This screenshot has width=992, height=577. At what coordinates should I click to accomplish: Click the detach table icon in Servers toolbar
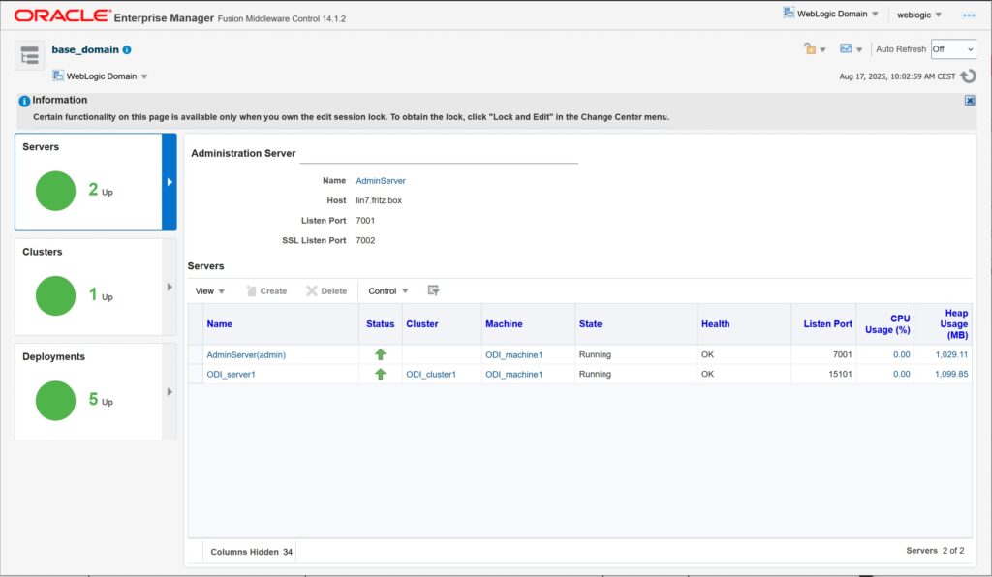[x=433, y=290]
